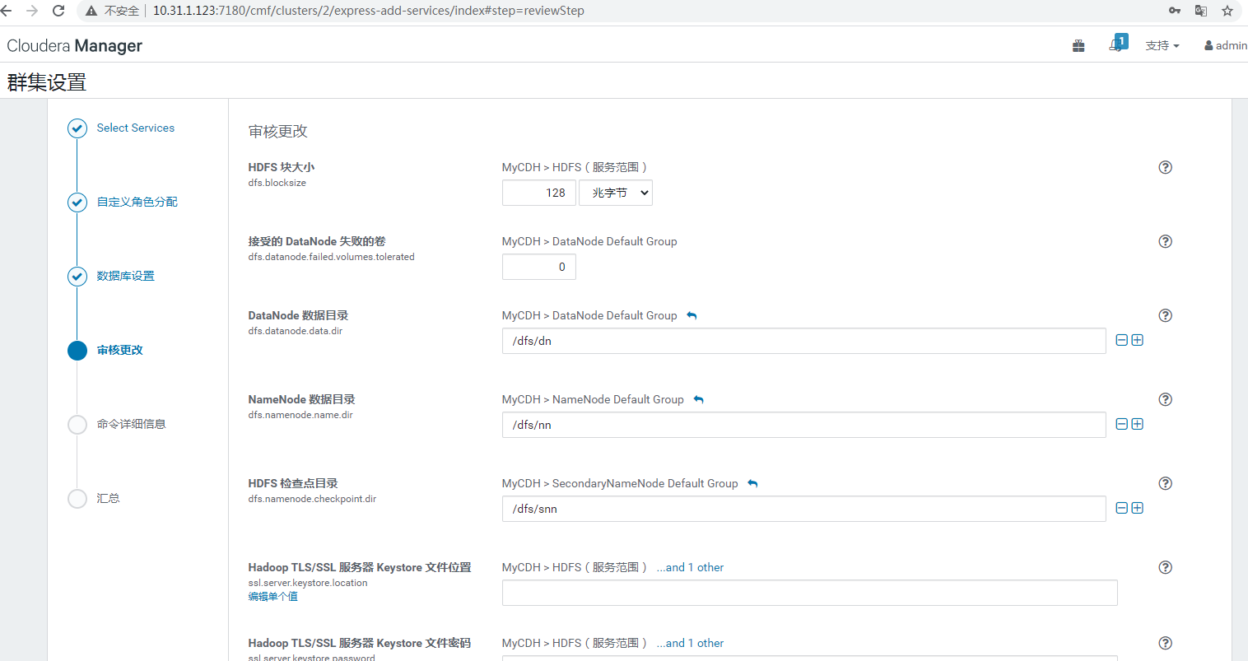The height and width of the screenshot is (661, 1248).
Task: Reset DataNode data directory to default
Action: click(692, 315)
